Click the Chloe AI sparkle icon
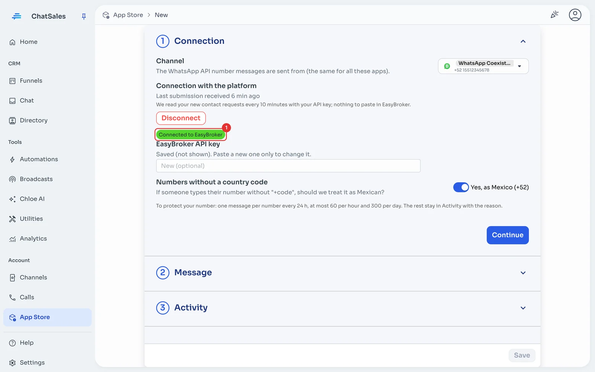 [12, 199]
